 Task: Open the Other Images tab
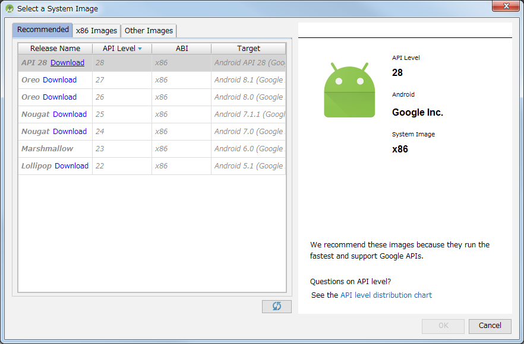click(x=149, y=31)
